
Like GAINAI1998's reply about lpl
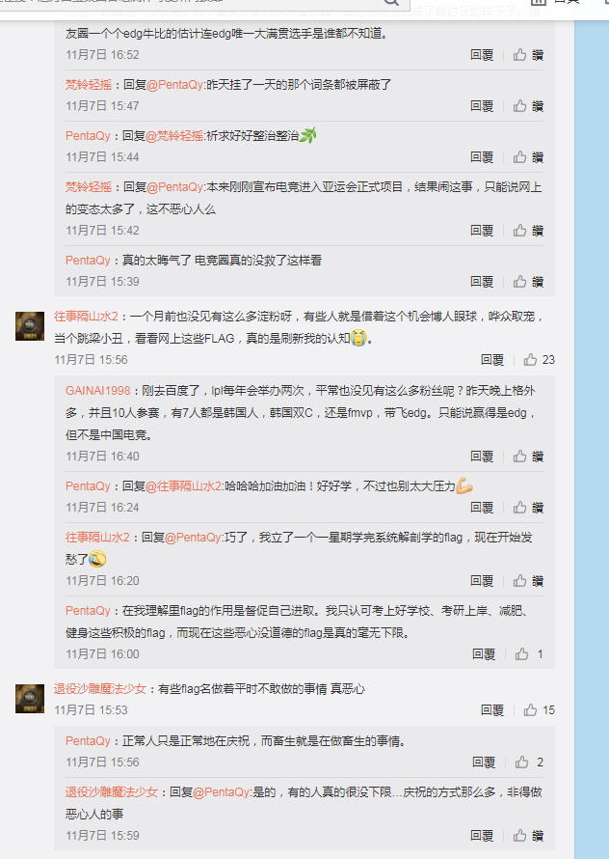tap(528, 457)
